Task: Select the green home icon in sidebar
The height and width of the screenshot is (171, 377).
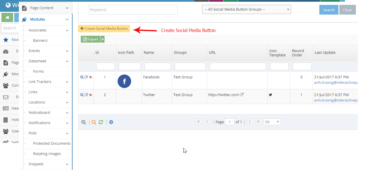Action: 7,17
